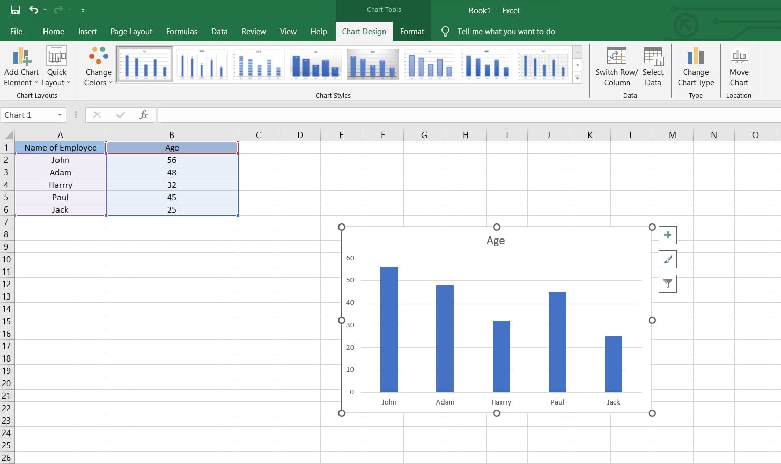The image size is (781, 464).
Task: Click the Insert Function fx button
Action: 143,114
